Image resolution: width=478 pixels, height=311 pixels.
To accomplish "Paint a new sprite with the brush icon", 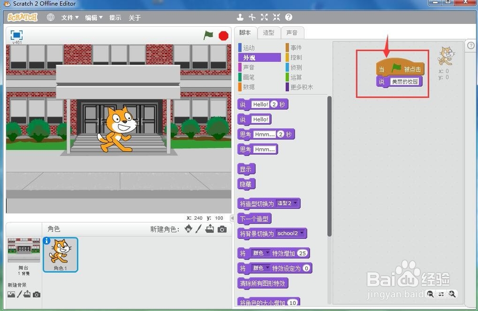I will (199, 229).
